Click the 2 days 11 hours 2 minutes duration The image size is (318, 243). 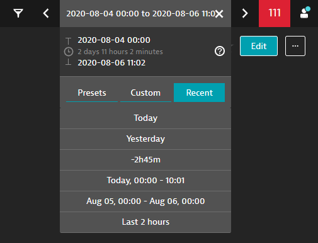coord(120,52)
